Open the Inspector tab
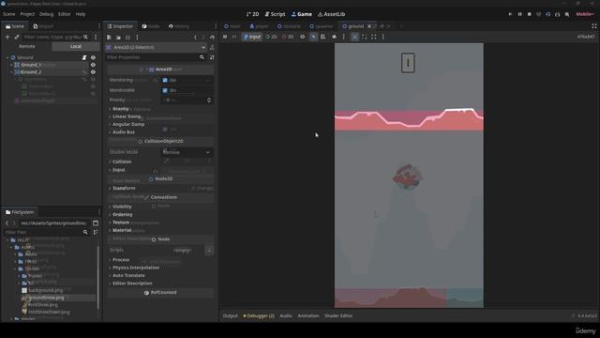600x338 pixels. 121,26
